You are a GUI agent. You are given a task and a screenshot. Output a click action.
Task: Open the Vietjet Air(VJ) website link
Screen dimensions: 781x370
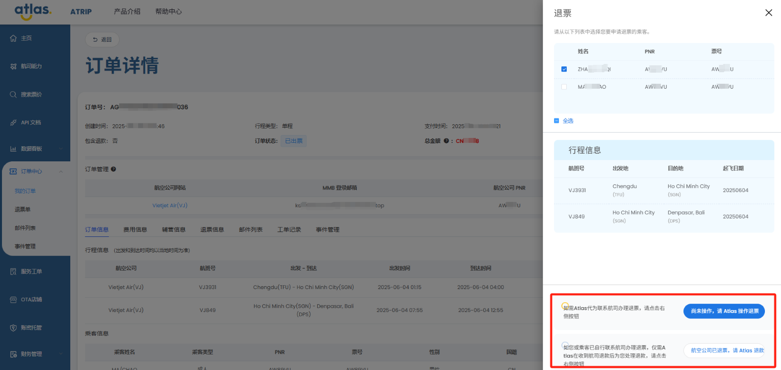click(169, 206)
